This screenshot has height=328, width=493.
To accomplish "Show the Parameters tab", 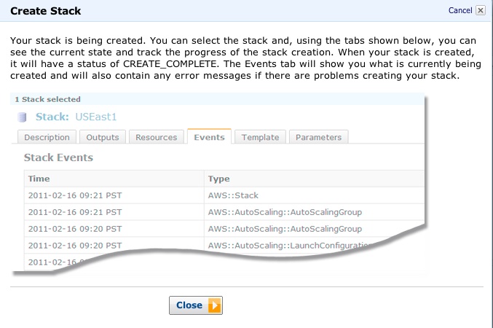I will (x=318, y=137).
